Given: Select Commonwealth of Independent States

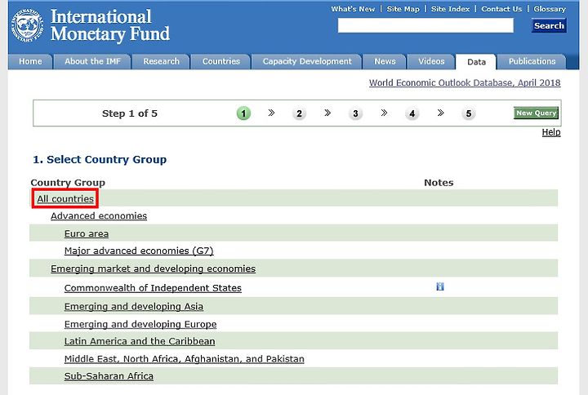Looking at the screenshot, I should (153, 288).
